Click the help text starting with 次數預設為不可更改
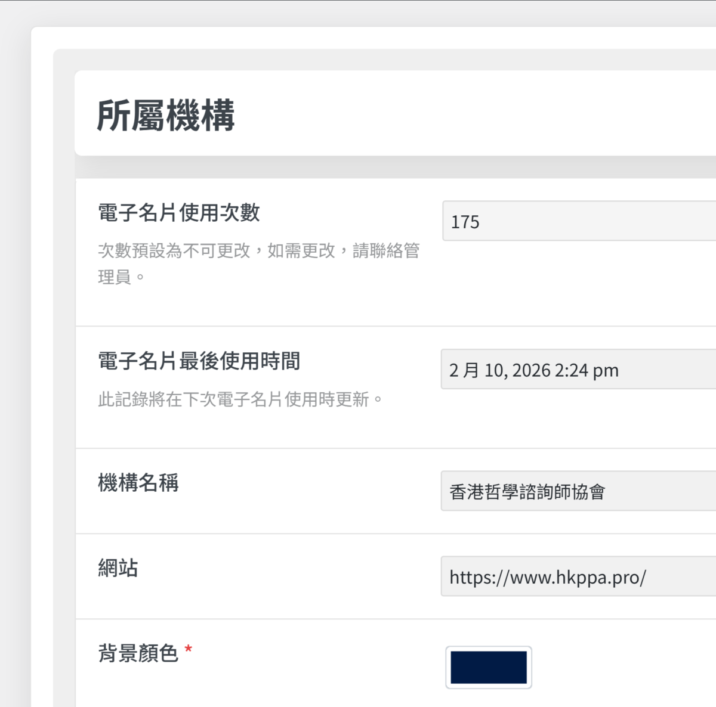This screenshot has height=707, width=716. (258, 251)
